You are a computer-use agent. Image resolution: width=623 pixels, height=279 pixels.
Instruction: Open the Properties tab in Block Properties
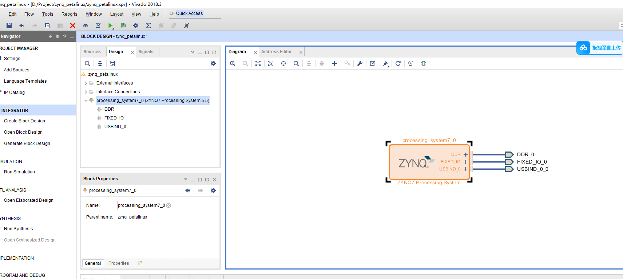(119, 263)
